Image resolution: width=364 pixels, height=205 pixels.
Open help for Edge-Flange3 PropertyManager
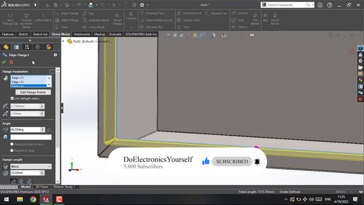pyautogui.click(x=55, y=55)
